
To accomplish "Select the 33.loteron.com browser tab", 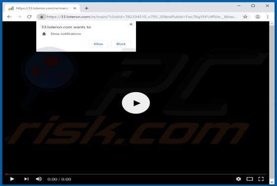I will (x=43, y=8).
